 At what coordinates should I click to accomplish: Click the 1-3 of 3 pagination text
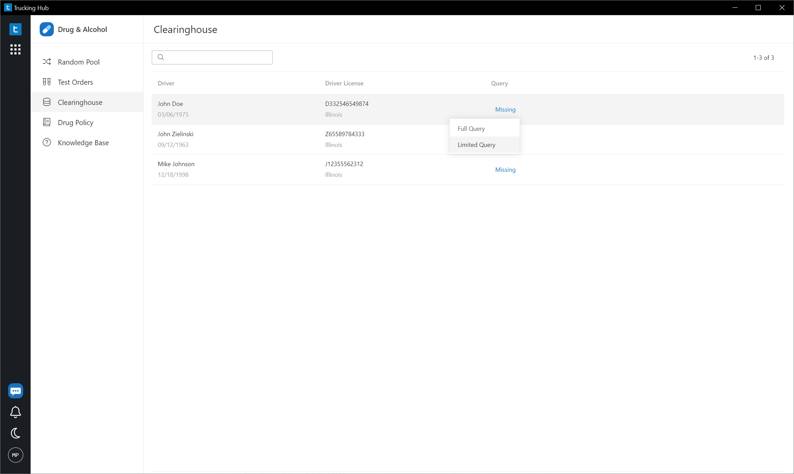[763, 57]
